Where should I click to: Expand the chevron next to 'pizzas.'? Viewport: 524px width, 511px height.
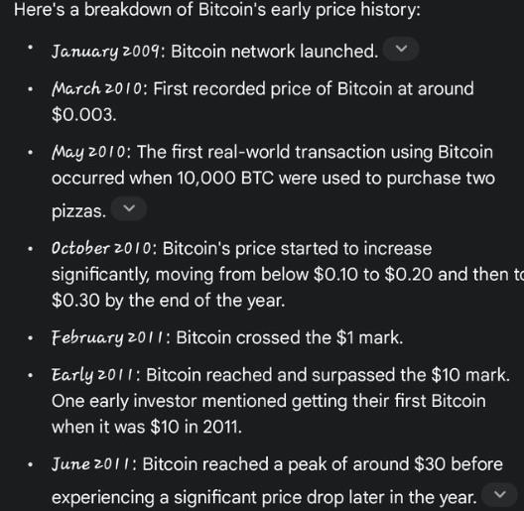(129, 209)
